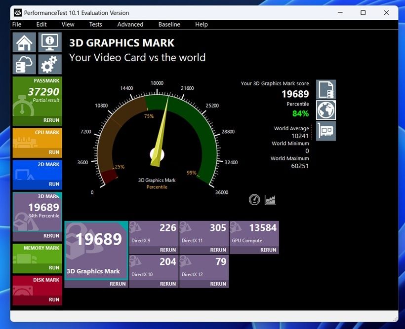Click the PerformanceTest app icon in title bar

[18, 13]
